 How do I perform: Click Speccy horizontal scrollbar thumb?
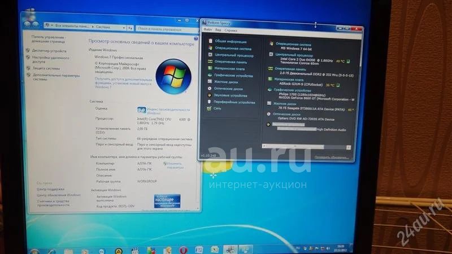(x=295, y=147)
